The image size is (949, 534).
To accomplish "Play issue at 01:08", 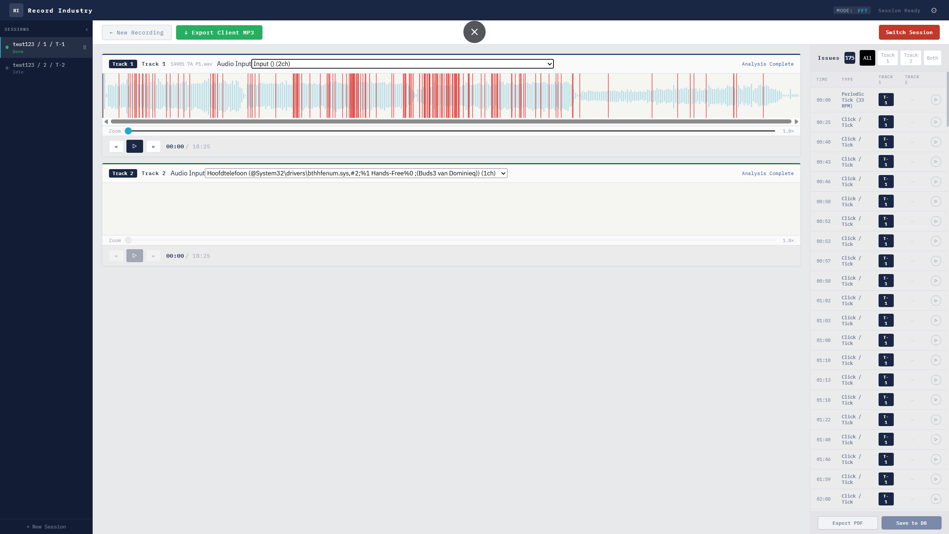I will tap(936, 340).
